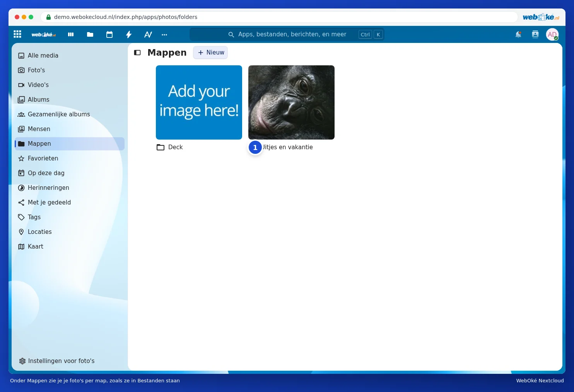Open the Calendar icon in the top bar
Image resolution: width=574 pixels, height=392 pixels.
[x=109, y=34]
